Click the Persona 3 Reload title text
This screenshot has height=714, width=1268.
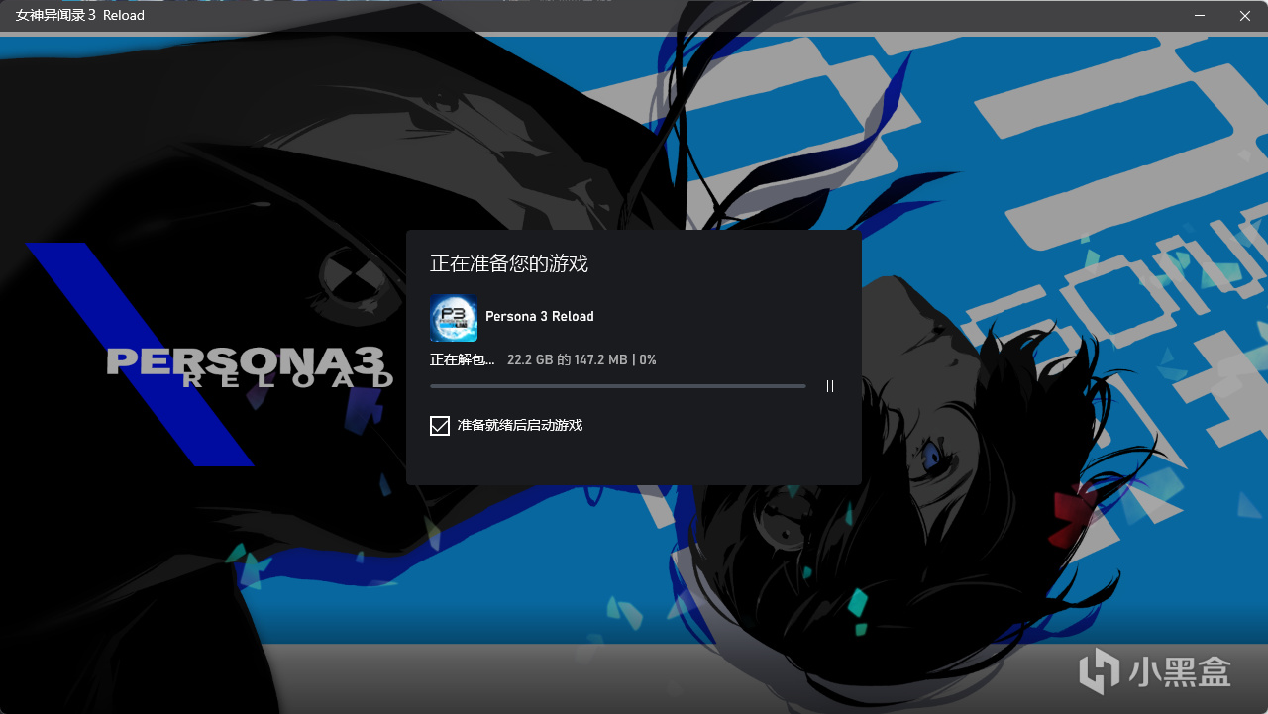pos(540,316)
